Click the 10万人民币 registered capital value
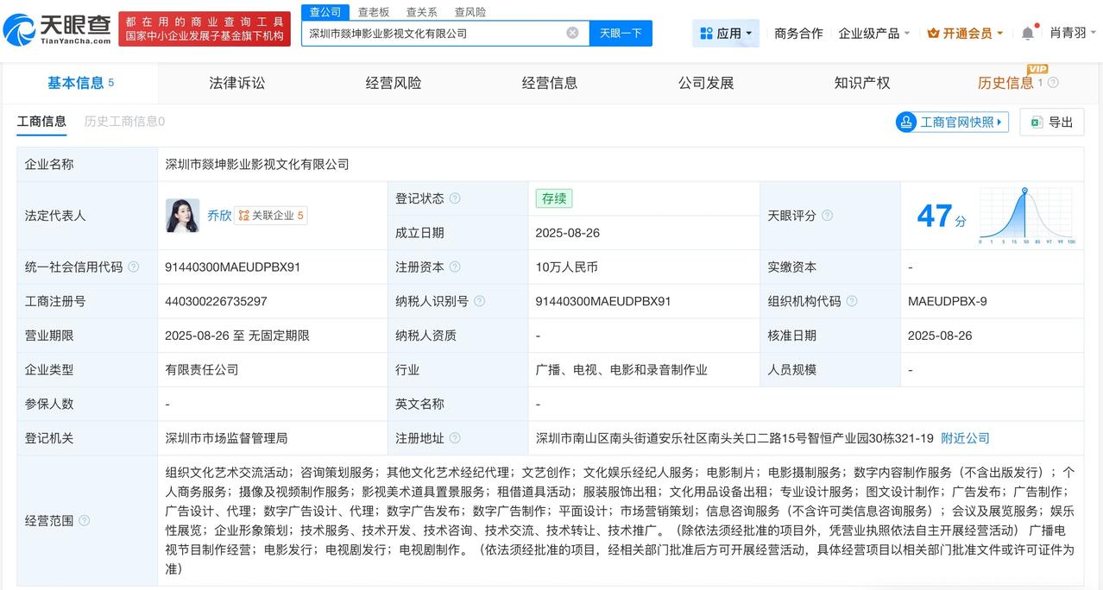This screenshot has height=590, width=1103. (567, 267)
